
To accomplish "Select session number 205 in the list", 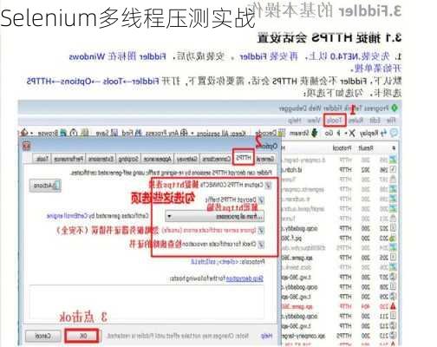I will 340,258.
